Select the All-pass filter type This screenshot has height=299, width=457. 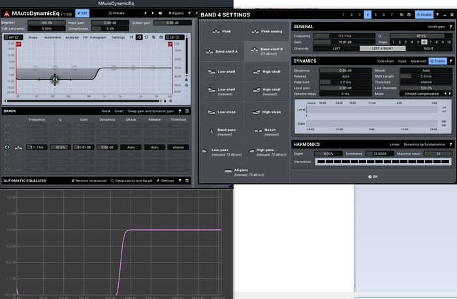point(244,172)
